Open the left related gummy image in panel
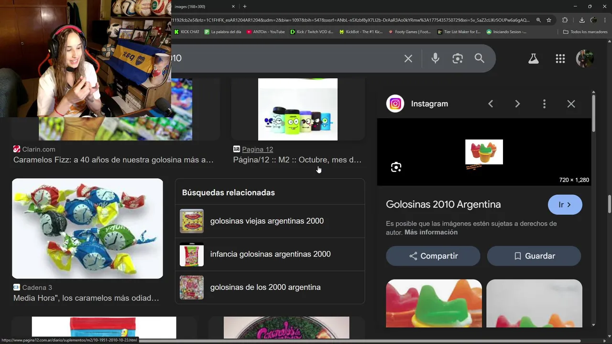 point(434,303)
